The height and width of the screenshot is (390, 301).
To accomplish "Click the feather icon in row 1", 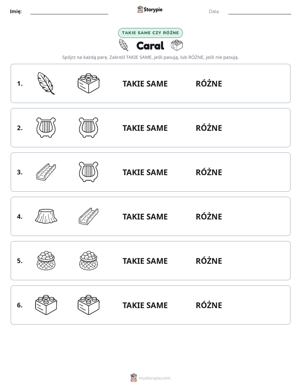I will (46, 83).
